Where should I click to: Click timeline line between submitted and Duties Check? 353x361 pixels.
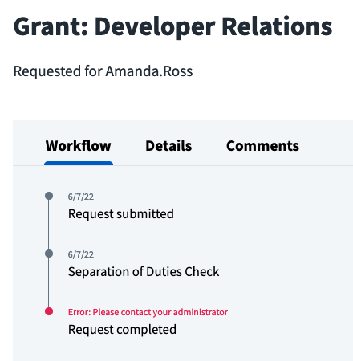coord(49,225)
